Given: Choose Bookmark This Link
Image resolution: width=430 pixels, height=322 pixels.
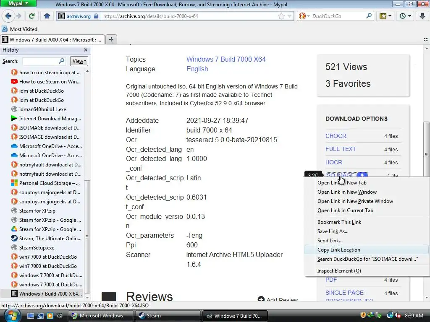Looking at the screenshot, I should 366,222.
